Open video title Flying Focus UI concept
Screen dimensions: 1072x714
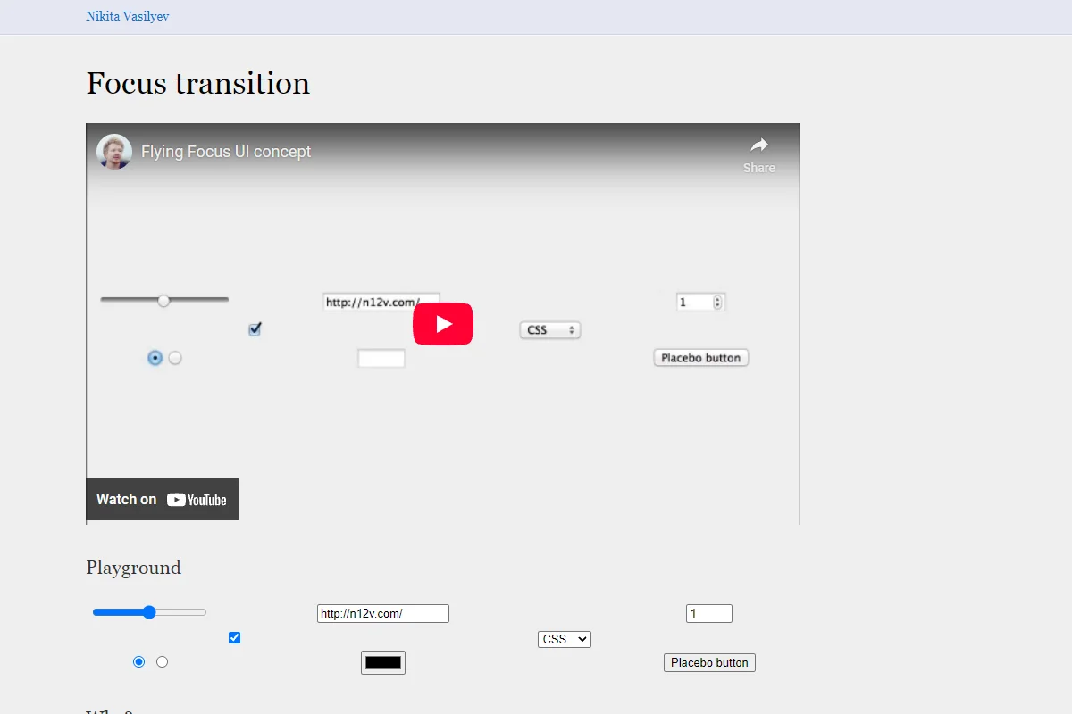pos(226,152)
